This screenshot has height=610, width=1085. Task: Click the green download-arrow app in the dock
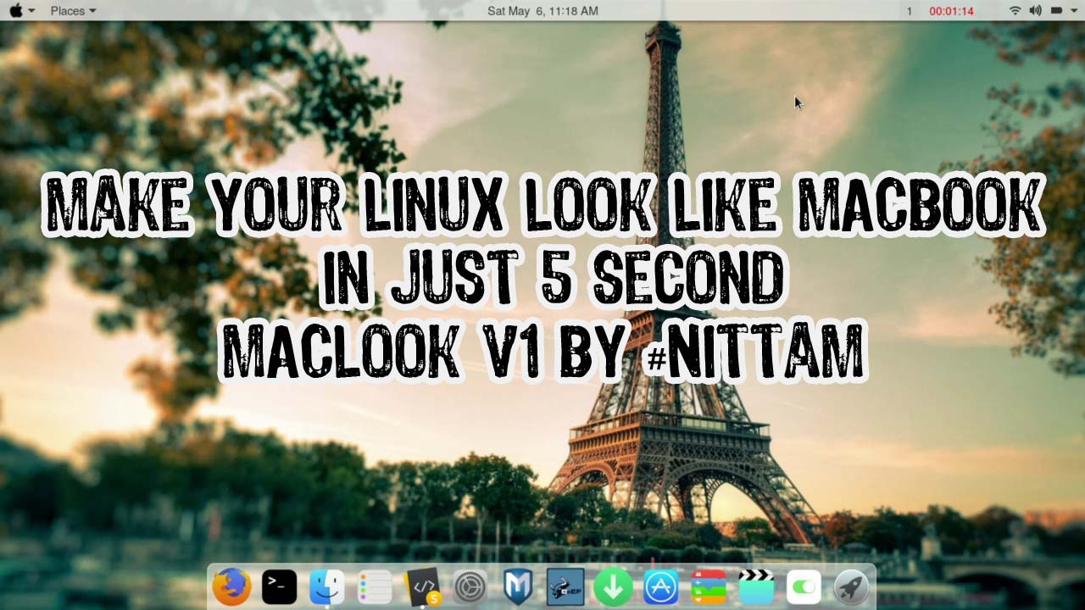613,585
